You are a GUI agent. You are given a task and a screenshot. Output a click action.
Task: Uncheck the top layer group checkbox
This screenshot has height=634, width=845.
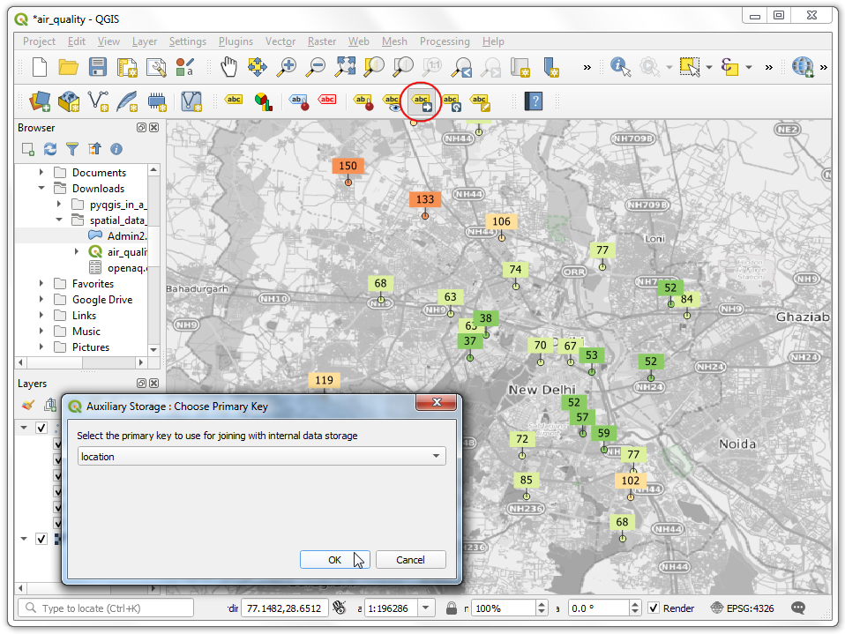coord(41,428)
